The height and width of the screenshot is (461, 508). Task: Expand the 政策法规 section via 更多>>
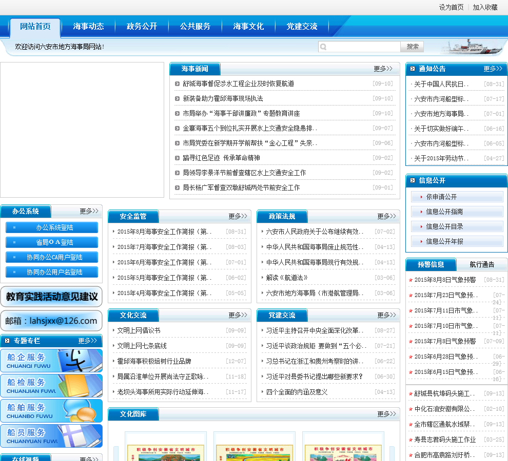pyautogui.click(x=386, y=216)
